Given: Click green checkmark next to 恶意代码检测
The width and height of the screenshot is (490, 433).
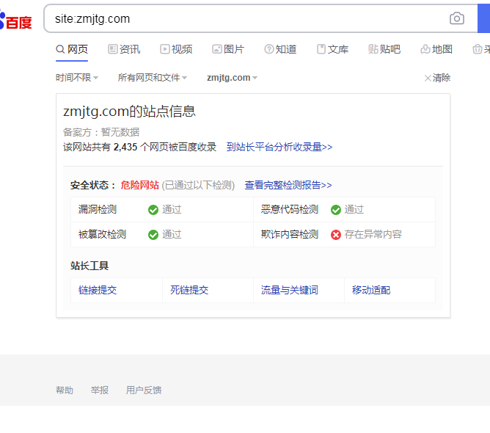Looking at the screenshot, I should coord(336,210).
